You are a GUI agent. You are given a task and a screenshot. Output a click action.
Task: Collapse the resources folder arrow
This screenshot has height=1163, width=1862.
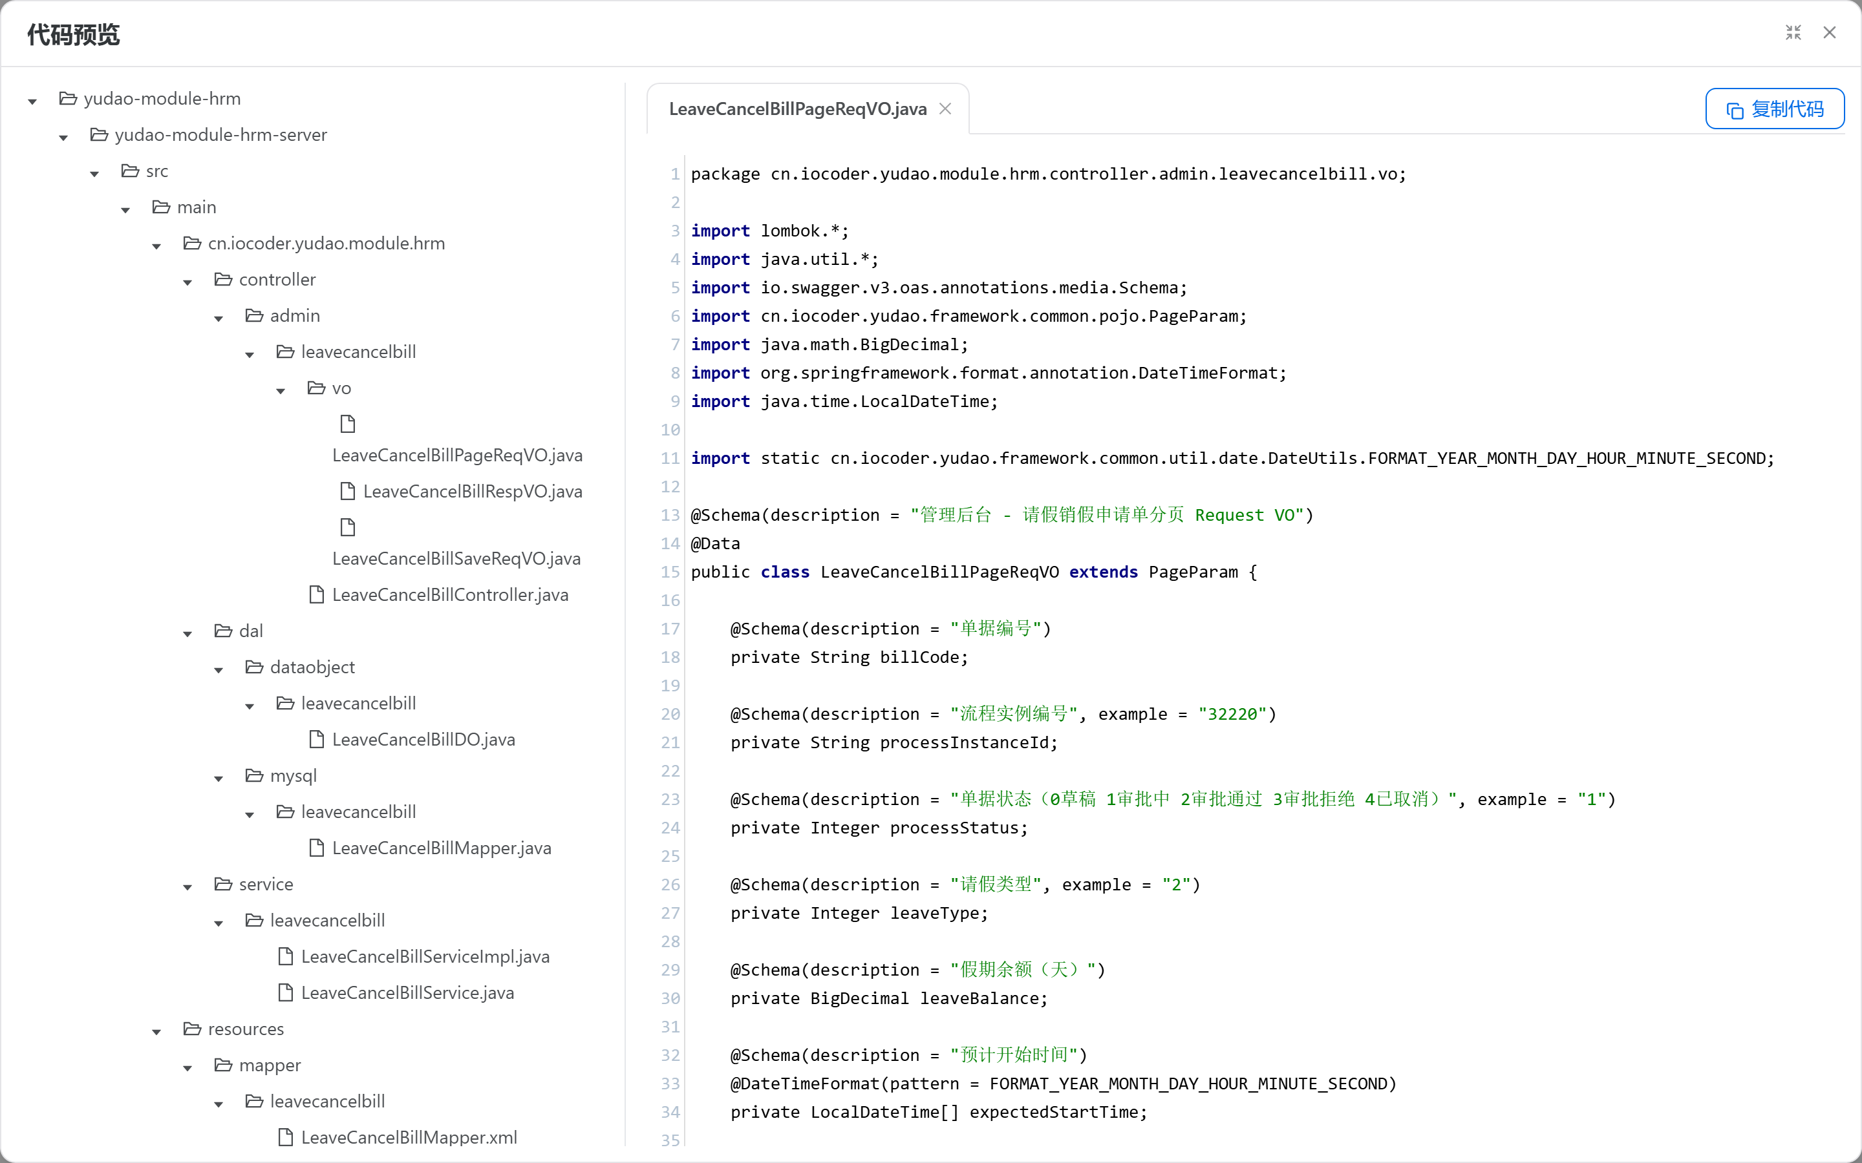pyautogui.click(x=156, y=1031)
